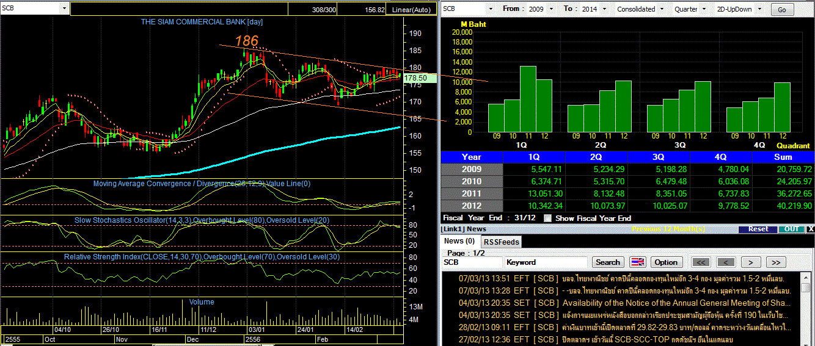Go to next news page (>)
The width and height of the screenshot is (815, 346).
(750, 262)
